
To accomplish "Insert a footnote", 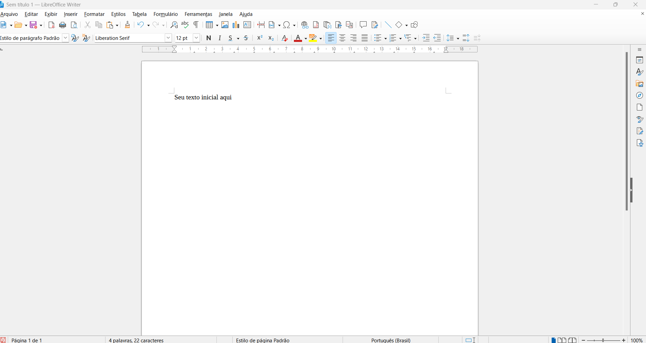I will [316, 25].
